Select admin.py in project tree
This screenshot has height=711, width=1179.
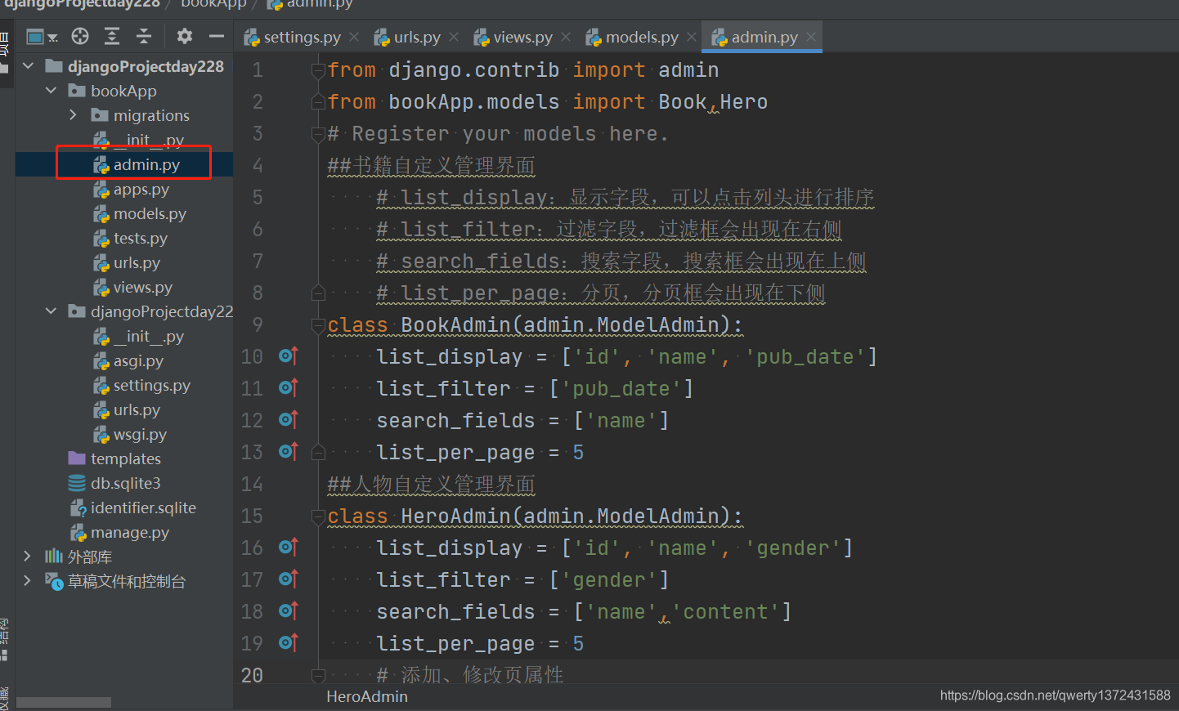(124, 164)
